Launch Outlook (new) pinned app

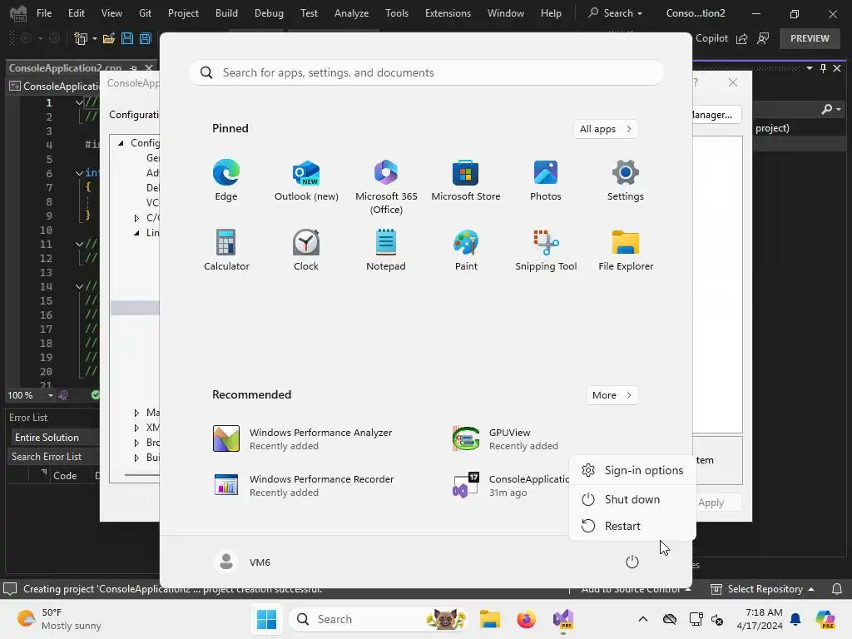click(306, 181)
